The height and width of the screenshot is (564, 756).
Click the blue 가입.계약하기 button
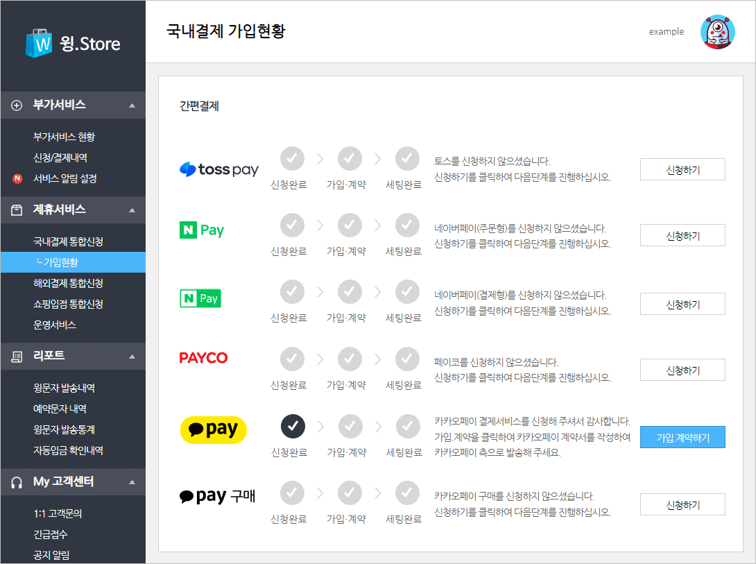pyautogui.click(x=682, y=437)
